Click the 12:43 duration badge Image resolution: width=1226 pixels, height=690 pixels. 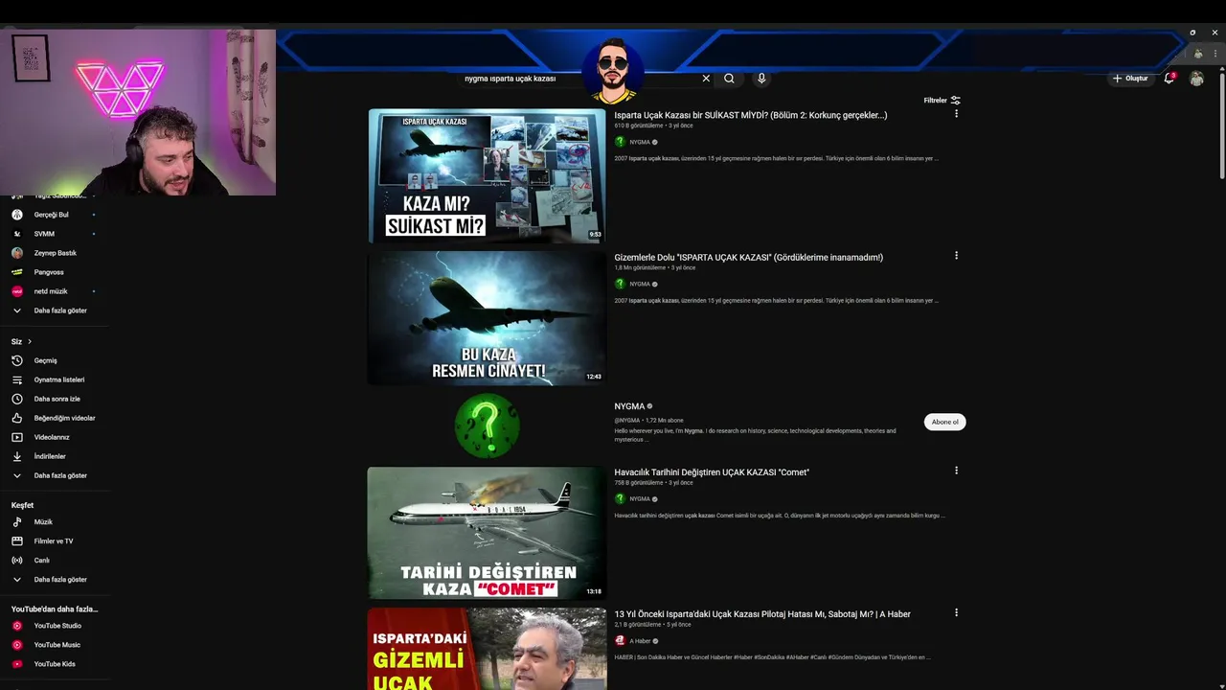(594, 377)
